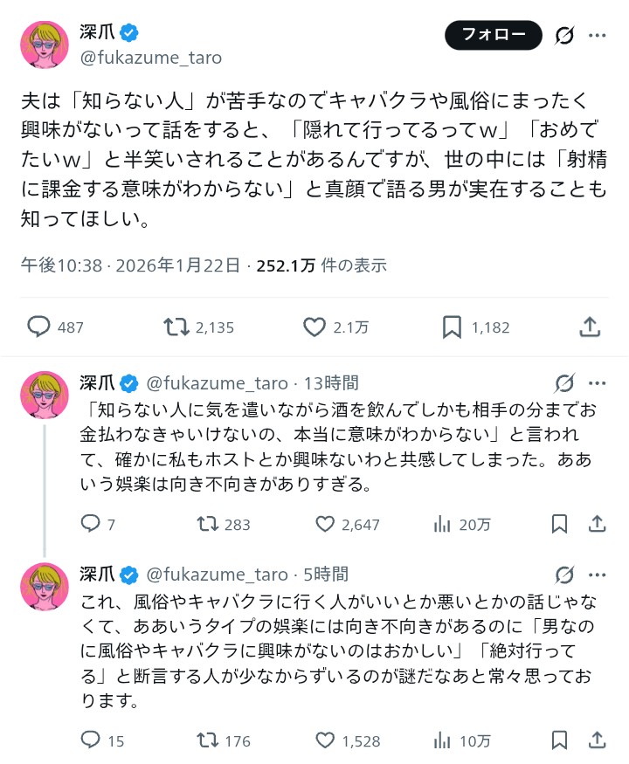The height and width of the screenshot is (764, 629).
Task: Click the フォロー follow button
Action: click(494, 35)
